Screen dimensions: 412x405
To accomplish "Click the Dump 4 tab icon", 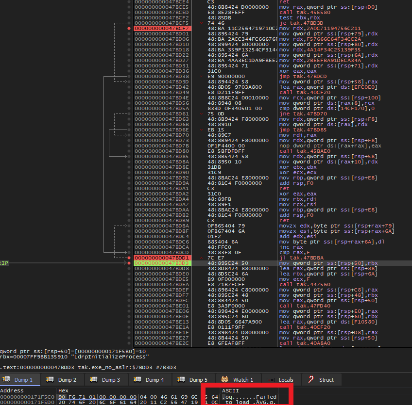I will click(137, 380).
